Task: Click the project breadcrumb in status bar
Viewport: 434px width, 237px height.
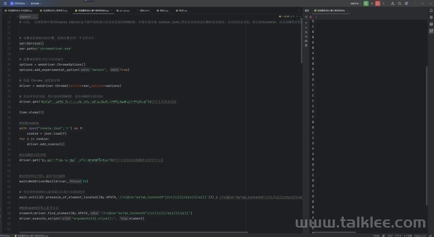Action: point(5,236)
